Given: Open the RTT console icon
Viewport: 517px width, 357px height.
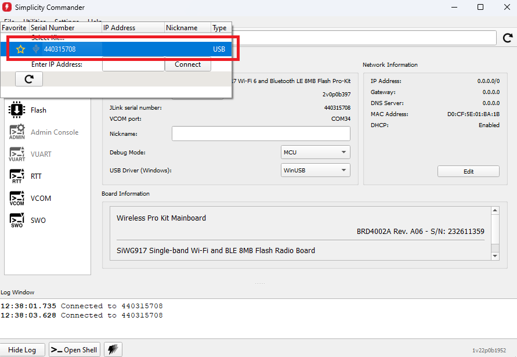Looking at the screenshot, I should click(x=17, y=176).
